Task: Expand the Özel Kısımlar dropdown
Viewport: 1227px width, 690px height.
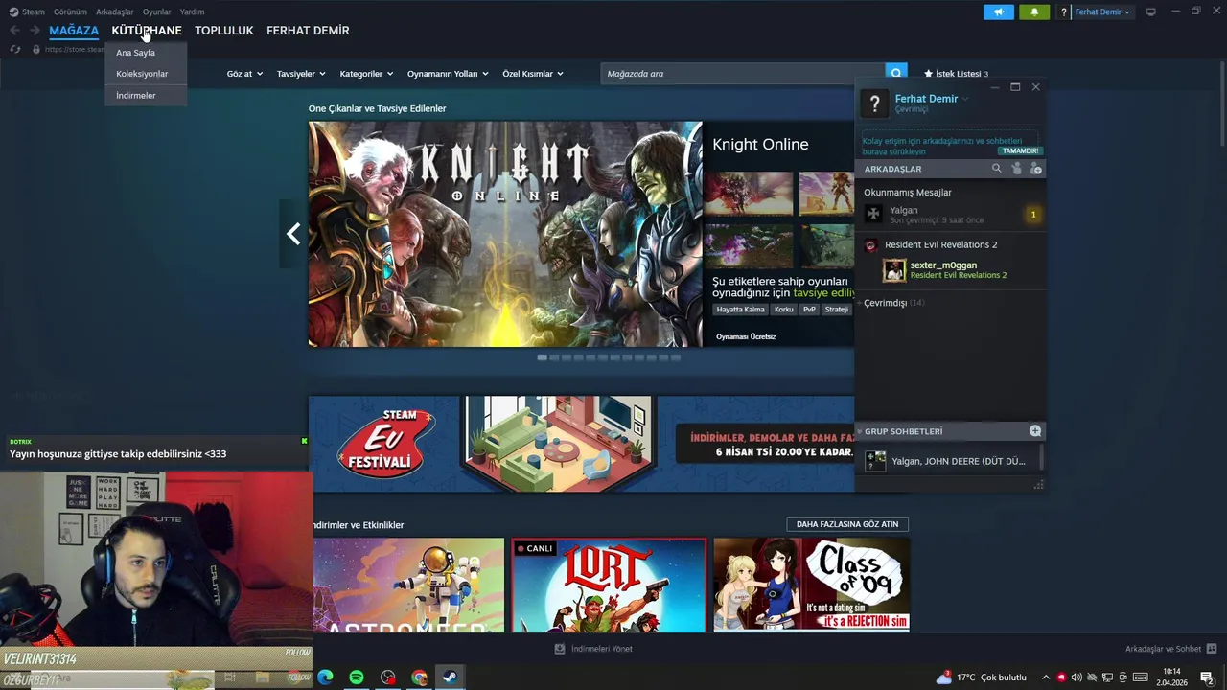Action: 533,74
